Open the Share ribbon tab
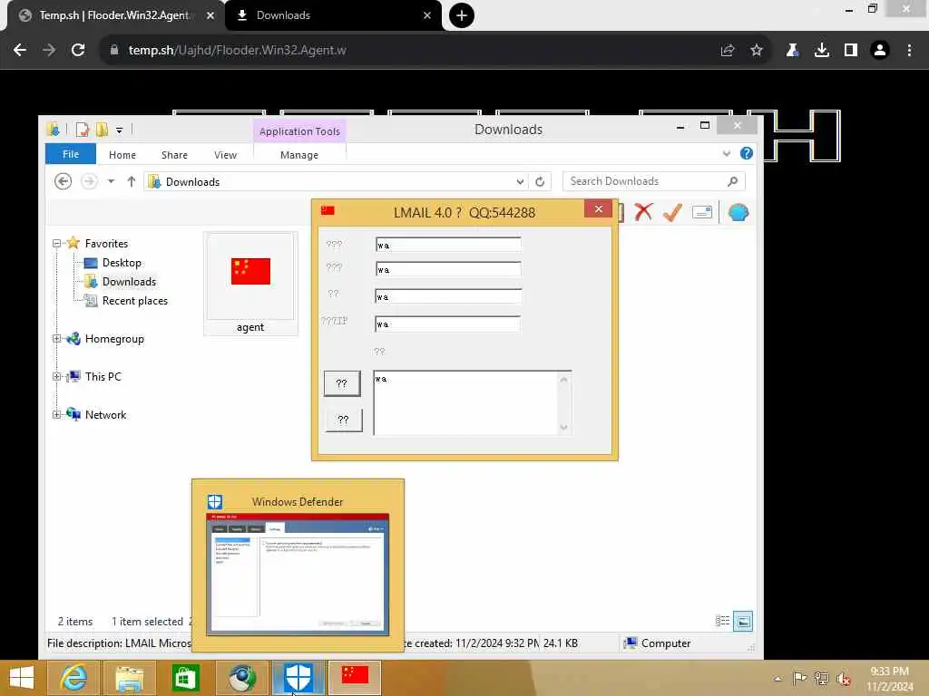929x696 pixels. pyautogui.click(x=174, y=154)
